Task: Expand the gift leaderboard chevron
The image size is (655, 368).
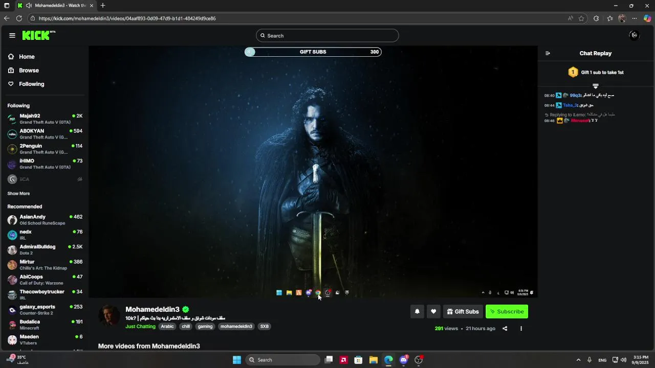Action: [596, 86]
